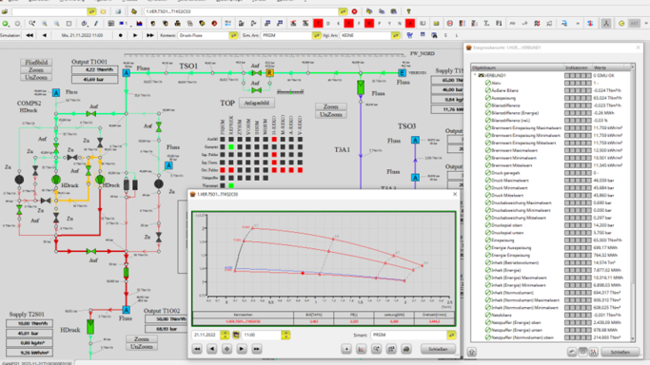Collapse the VERBUND1 tree node

point(475,75)
